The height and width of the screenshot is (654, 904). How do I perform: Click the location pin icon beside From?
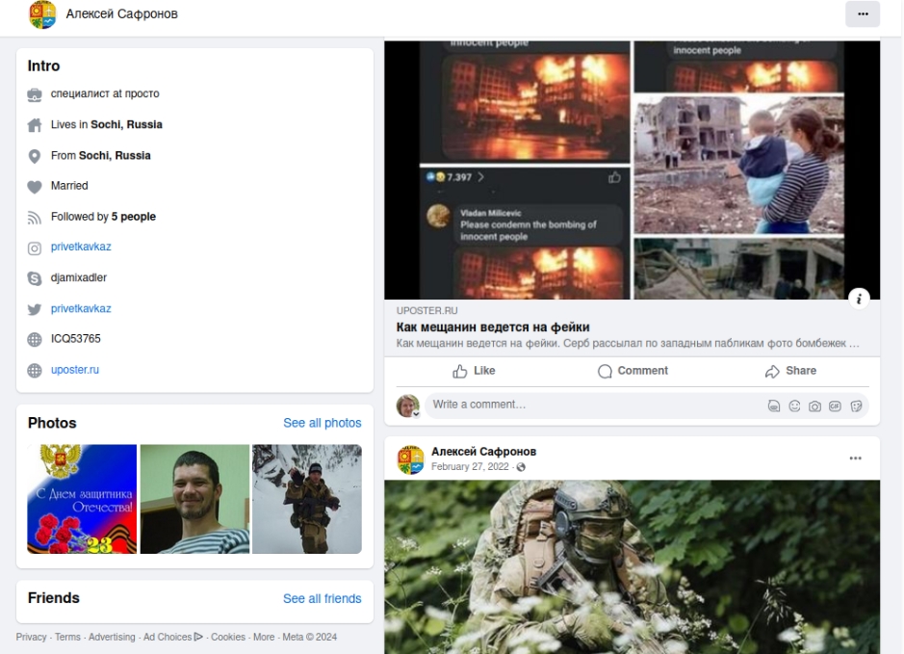35,156
